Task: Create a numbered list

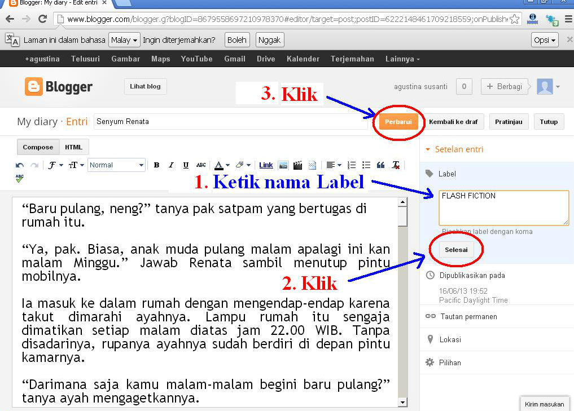Action: 352,165
